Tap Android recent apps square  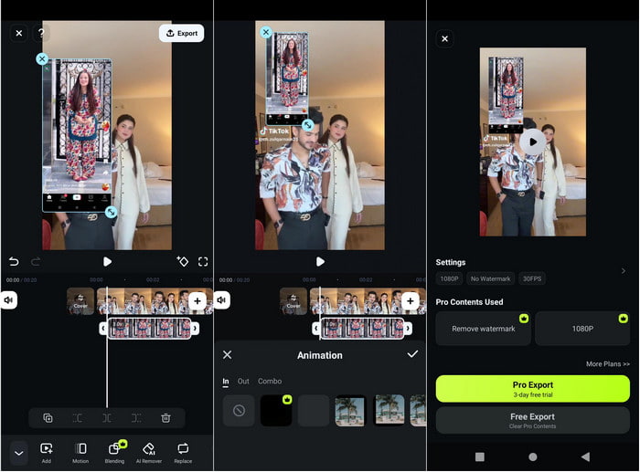point(480,456)
